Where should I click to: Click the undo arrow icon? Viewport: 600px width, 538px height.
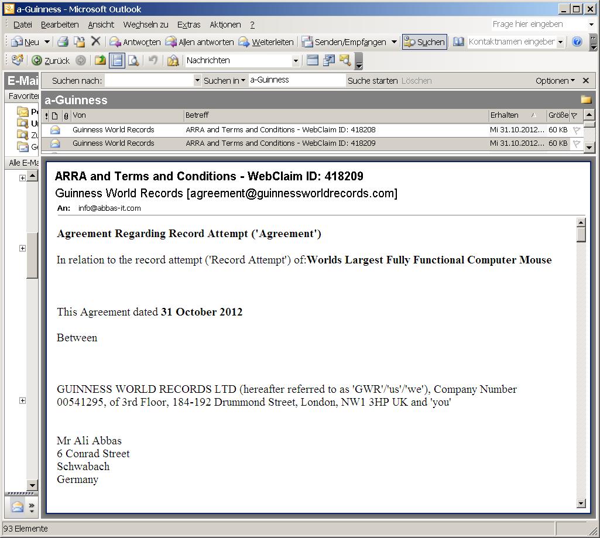point(153,60)
